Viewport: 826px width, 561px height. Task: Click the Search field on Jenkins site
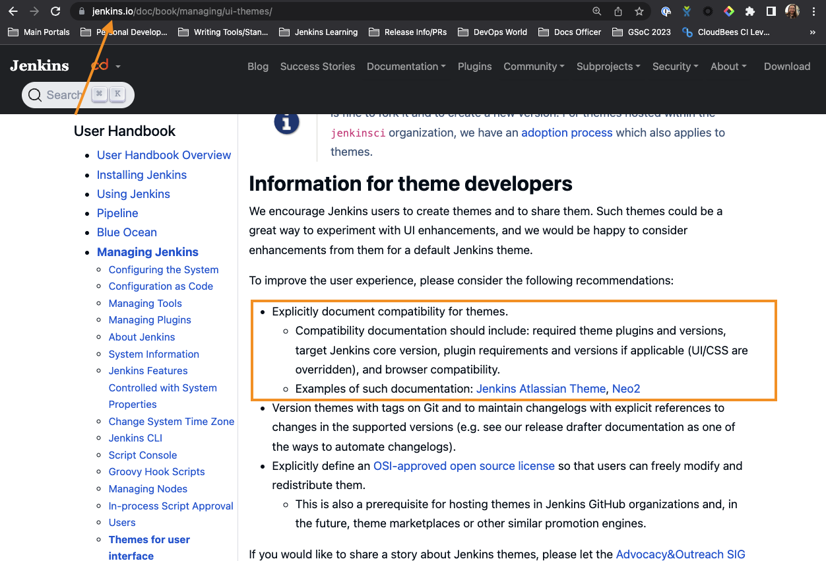click(x=78, y=95)
